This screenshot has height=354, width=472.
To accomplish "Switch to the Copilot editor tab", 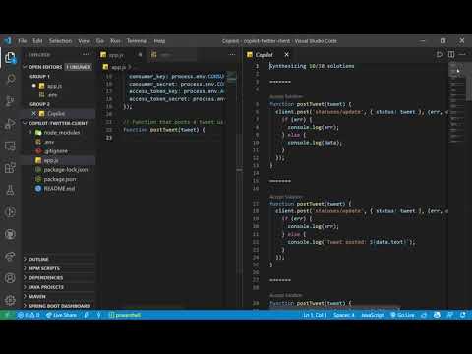I will tap(268, 55).
